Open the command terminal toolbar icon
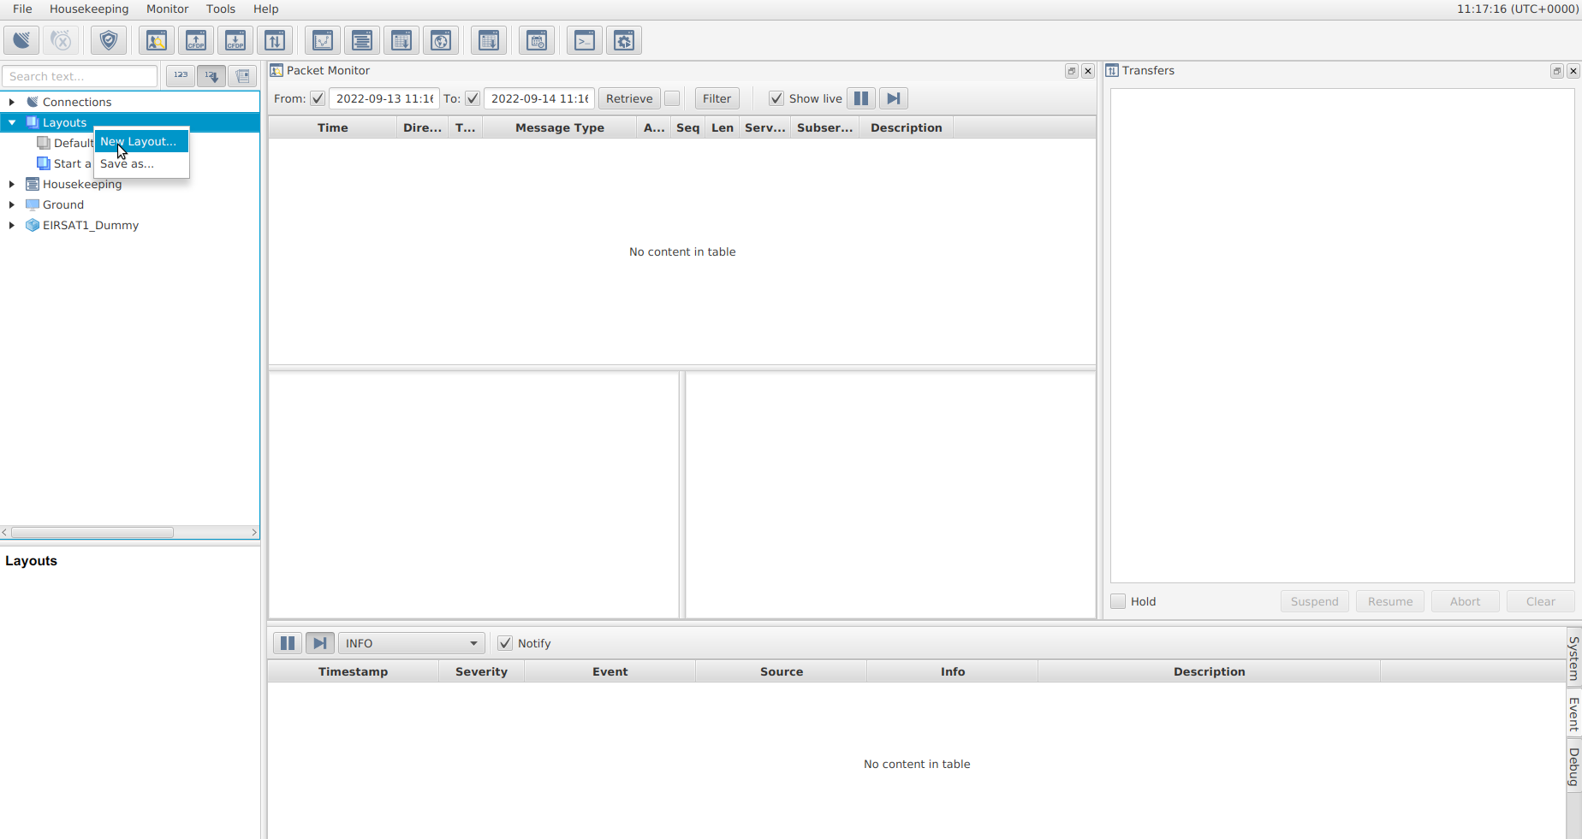1582x839 pixels. click(x=584, y=40)
